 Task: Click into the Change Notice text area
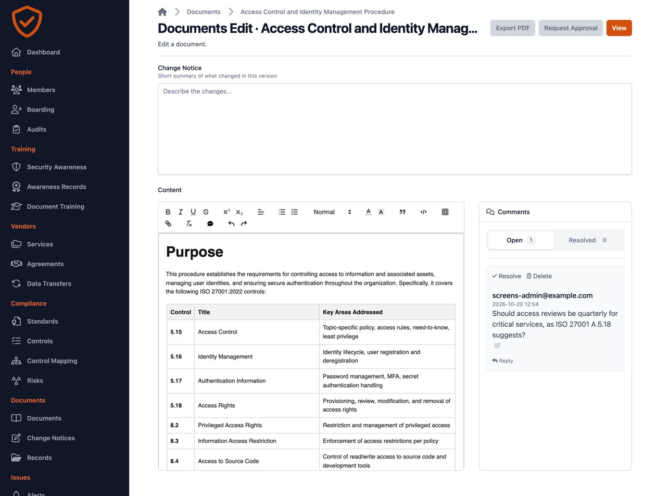click(395, 129)
